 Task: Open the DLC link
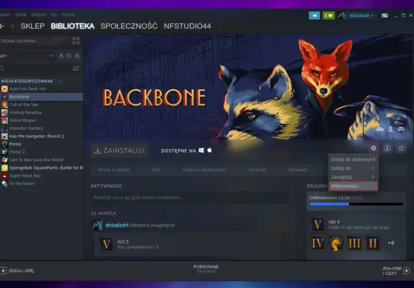coord(156,170)
